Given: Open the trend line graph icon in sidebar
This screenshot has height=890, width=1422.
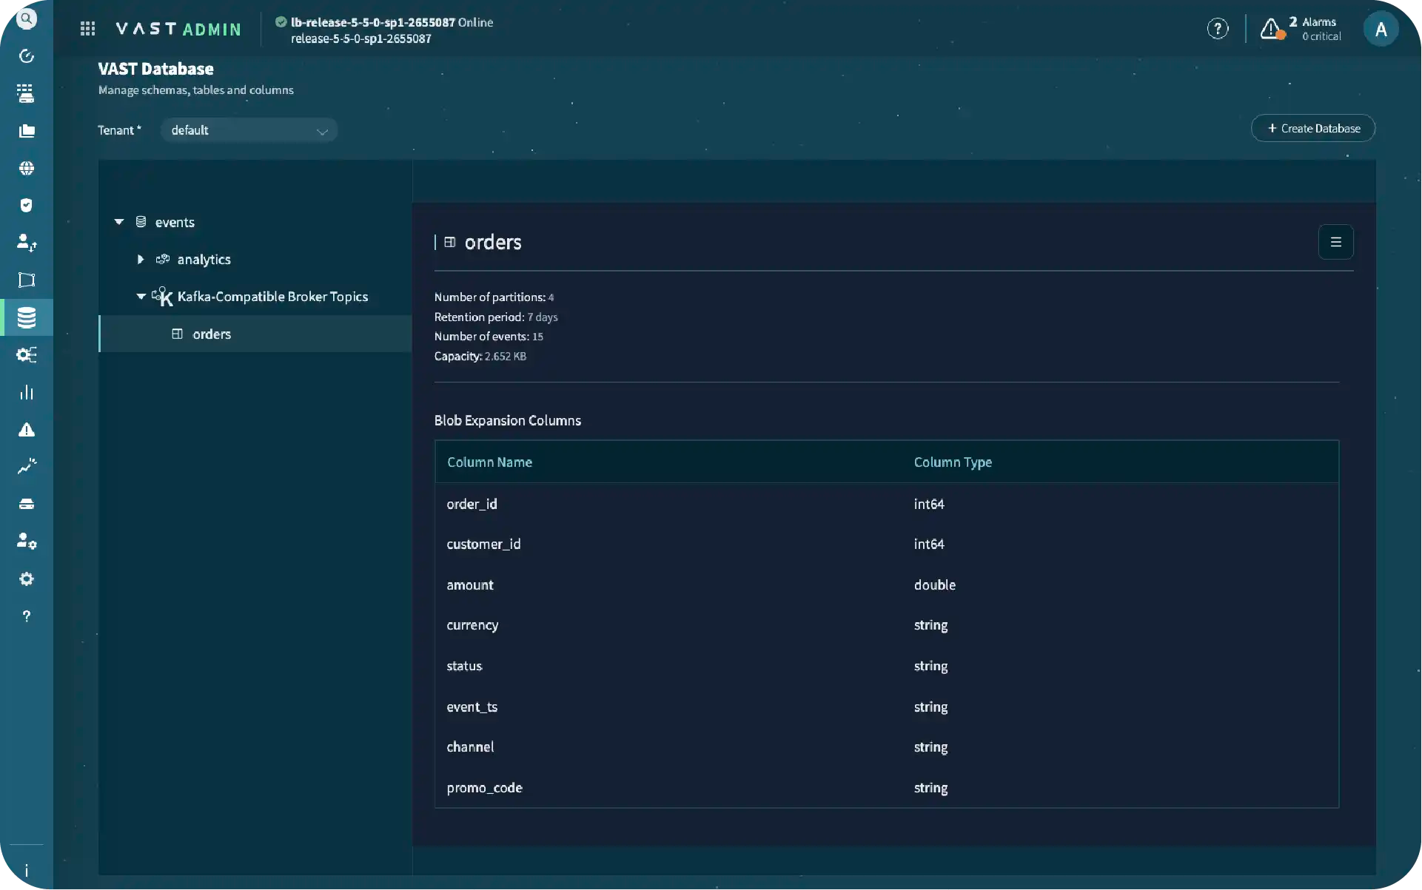Looking at the screenshot, I should coord(27,466).
